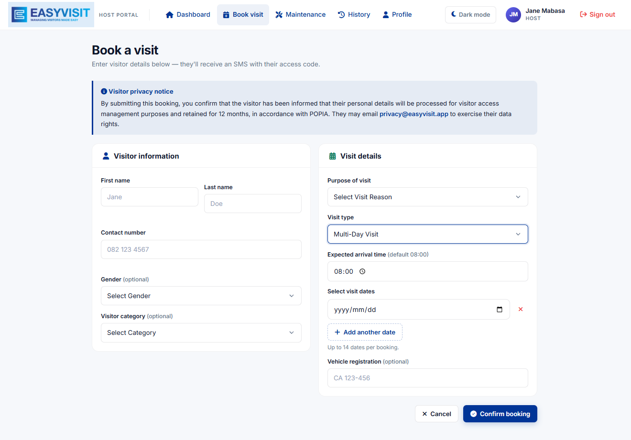
Task: Click the JM user avatar
Action: coord(513,15)
